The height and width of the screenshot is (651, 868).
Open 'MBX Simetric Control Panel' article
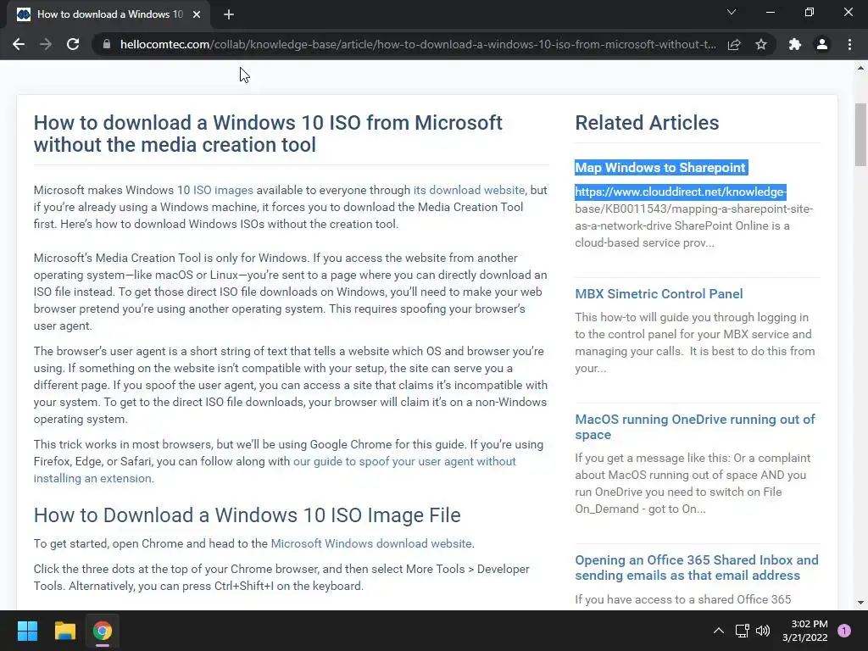tap(659, 294)
